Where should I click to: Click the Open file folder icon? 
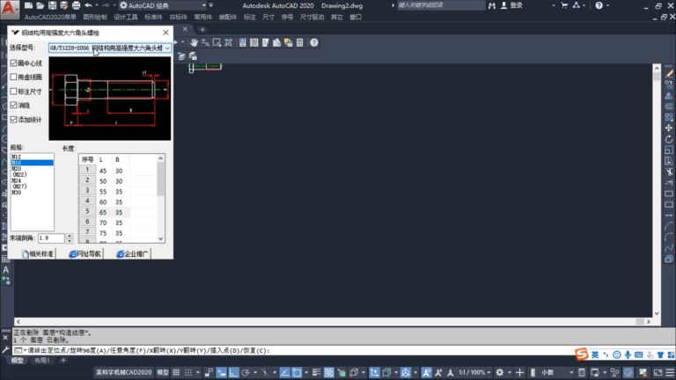(x=40, y=5)
